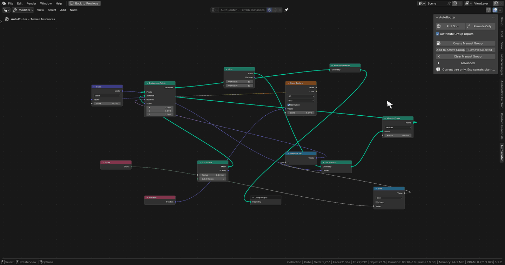Click the Blender logo menu icon

point(4,3)
